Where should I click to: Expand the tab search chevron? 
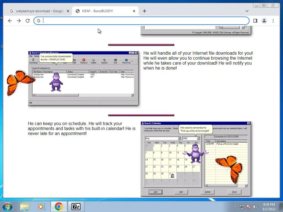pos(247,11)
